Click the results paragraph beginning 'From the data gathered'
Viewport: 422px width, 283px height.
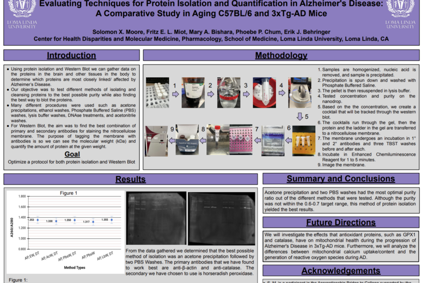[189, 262]
